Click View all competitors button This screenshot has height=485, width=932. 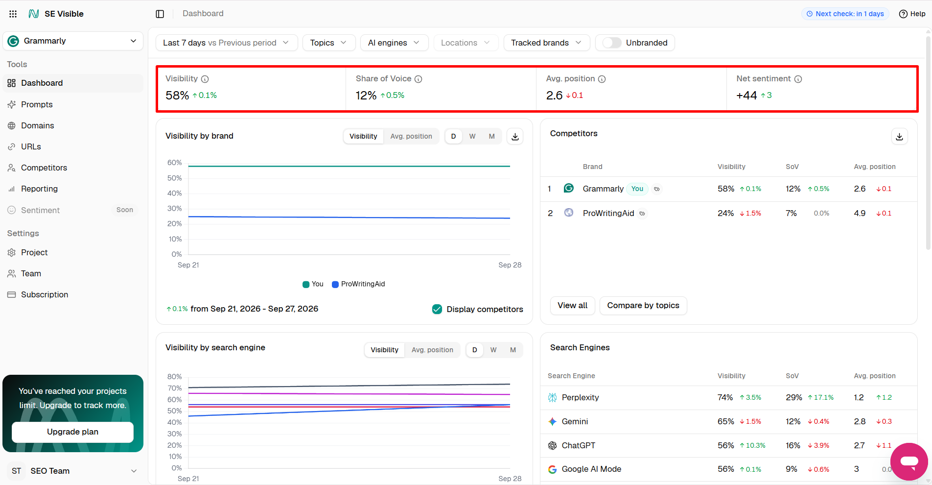point(573,306)
